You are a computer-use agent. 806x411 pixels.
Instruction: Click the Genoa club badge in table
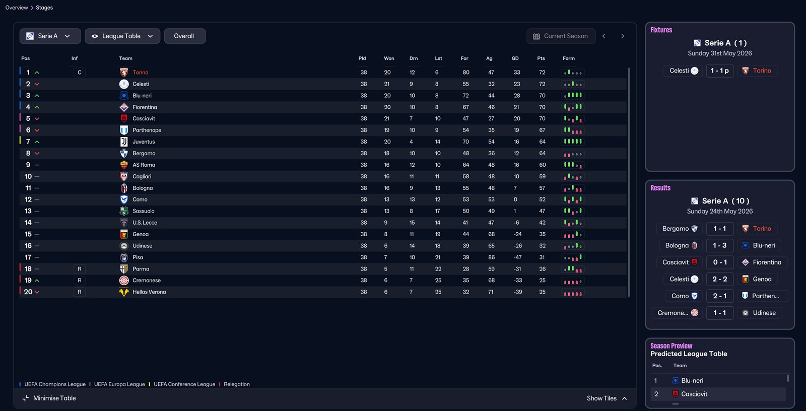(x=124, y=234)
